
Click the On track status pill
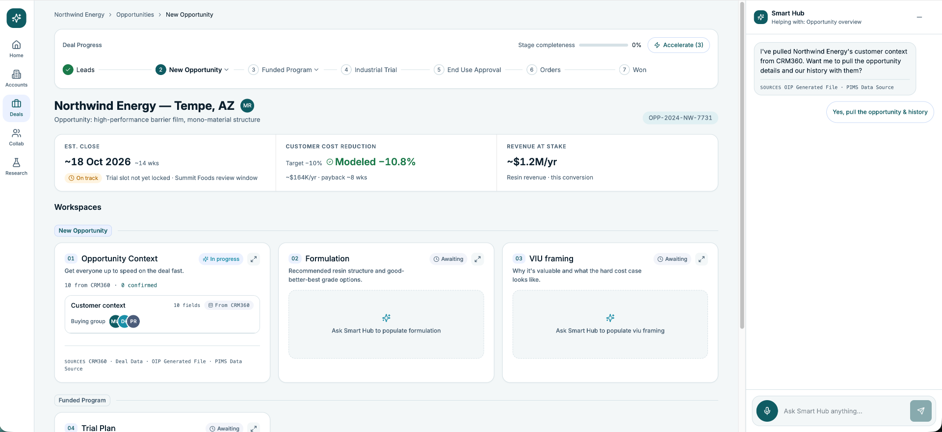click(x=83, y=178)
